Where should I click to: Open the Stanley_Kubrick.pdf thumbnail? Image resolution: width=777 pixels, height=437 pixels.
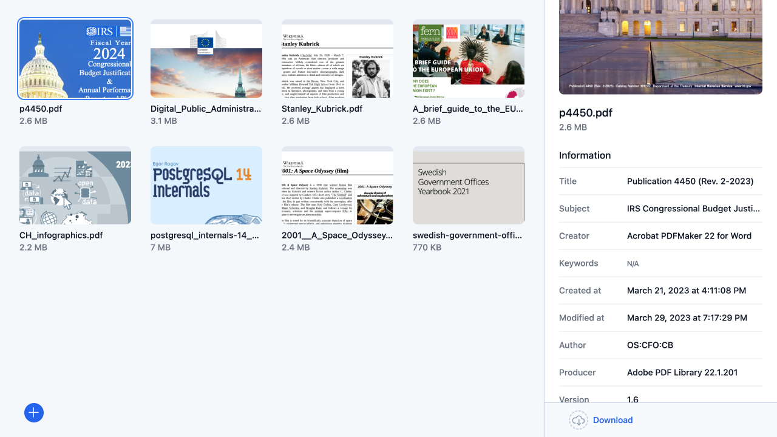pyautogui.click(x=338, y=58)
